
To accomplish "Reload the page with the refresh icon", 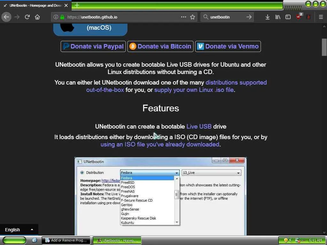I will coord(27,17).
